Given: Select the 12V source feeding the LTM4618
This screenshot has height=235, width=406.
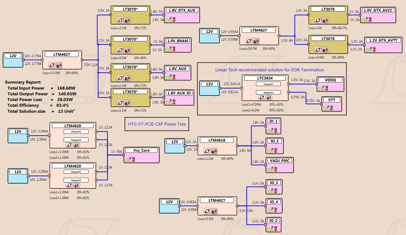Looking at the screenshot, I should [175, 145].
